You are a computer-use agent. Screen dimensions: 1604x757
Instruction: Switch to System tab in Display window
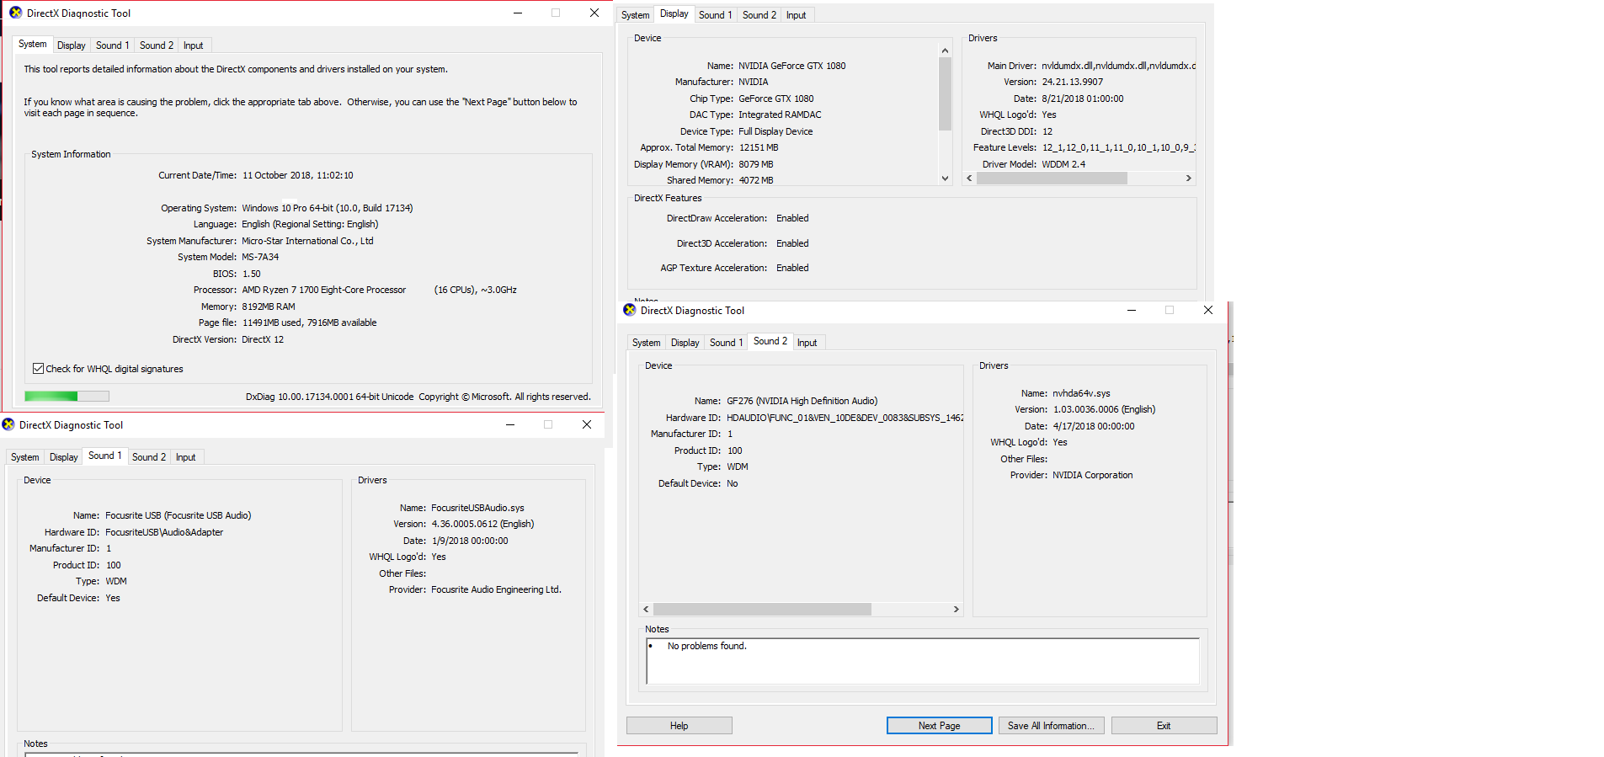[x=636, y=15]
